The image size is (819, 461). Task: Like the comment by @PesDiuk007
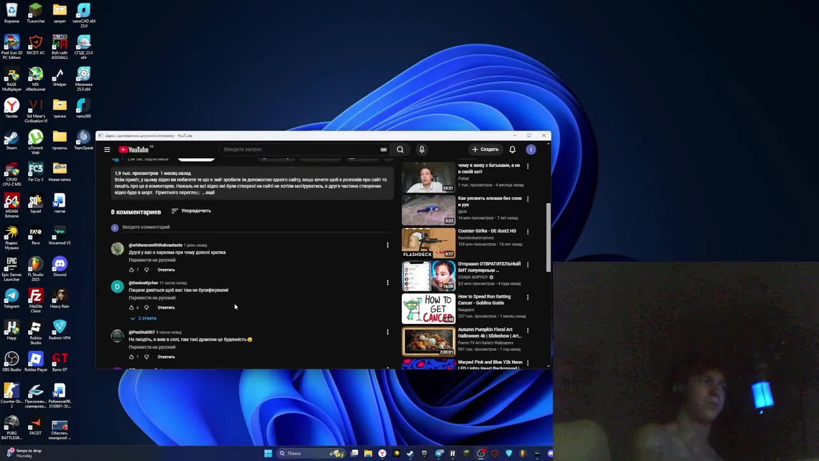[131, 357]
